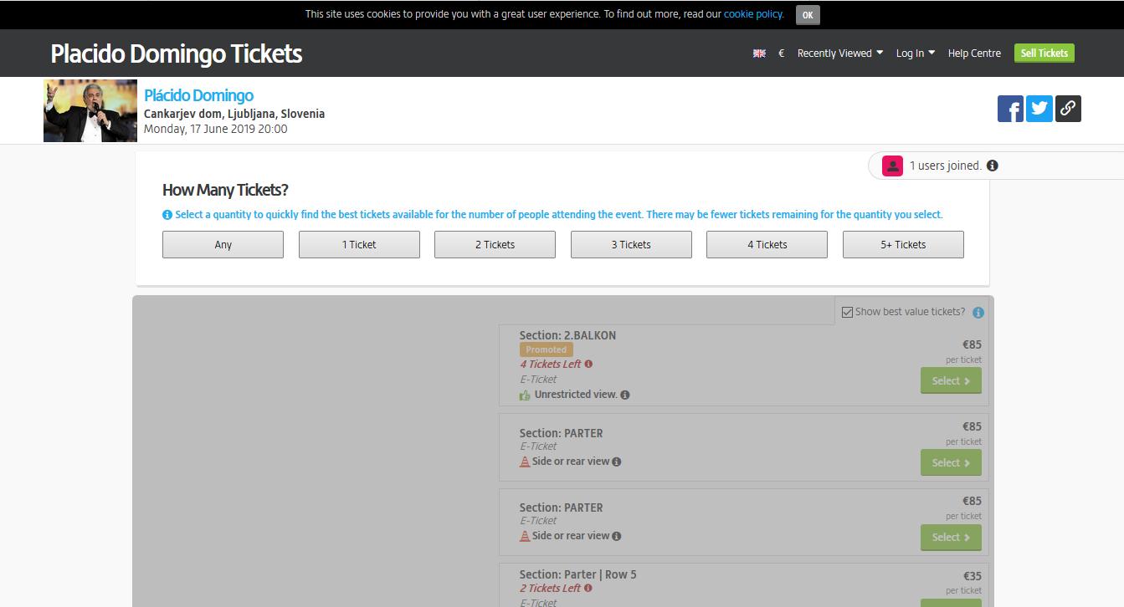Choose 1 Ticket quantity
Screen dimensions: 1124x607
(359, 244)
